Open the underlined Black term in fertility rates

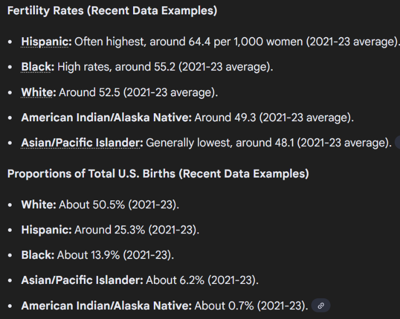point(37,67)
